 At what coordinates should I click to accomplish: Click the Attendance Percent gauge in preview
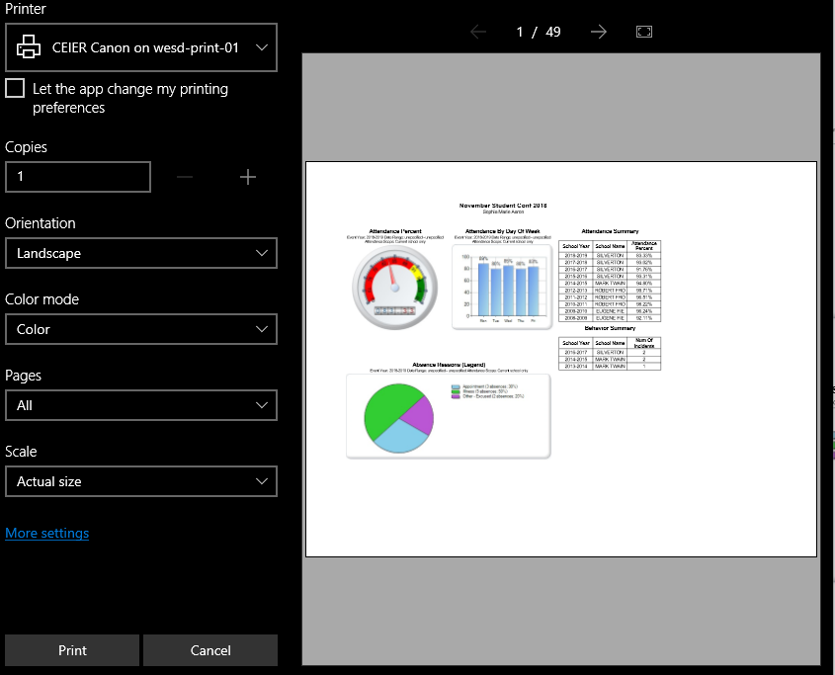pyautogui.click(x=393, y=287)
